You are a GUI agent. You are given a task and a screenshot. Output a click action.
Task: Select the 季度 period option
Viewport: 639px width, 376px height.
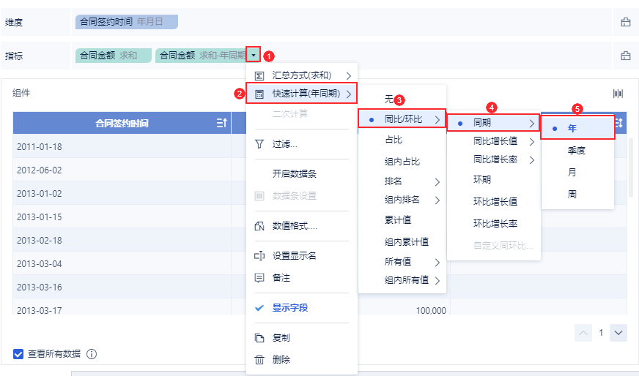[577, 150]
